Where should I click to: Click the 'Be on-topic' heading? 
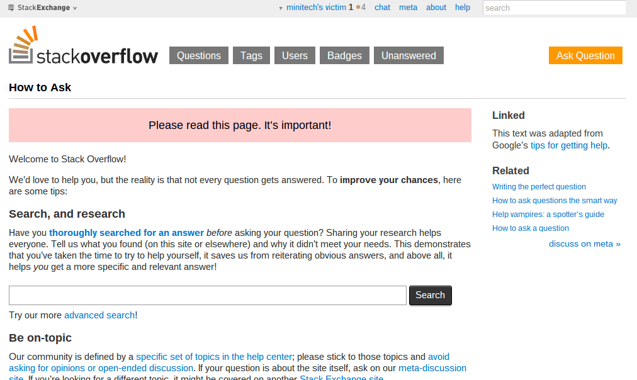[x=40, y=338]
